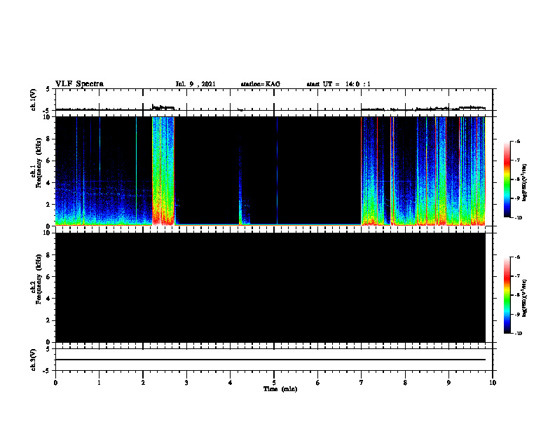This screenshot has width=555, height=429.
Task: Click time axis tick label '7'
Action: coord(362,383)
